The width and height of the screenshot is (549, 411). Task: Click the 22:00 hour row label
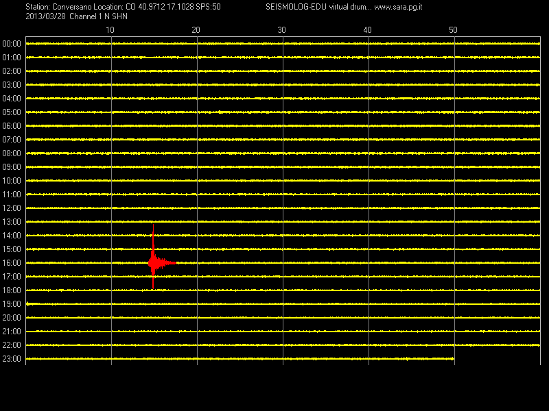[12, 345]
